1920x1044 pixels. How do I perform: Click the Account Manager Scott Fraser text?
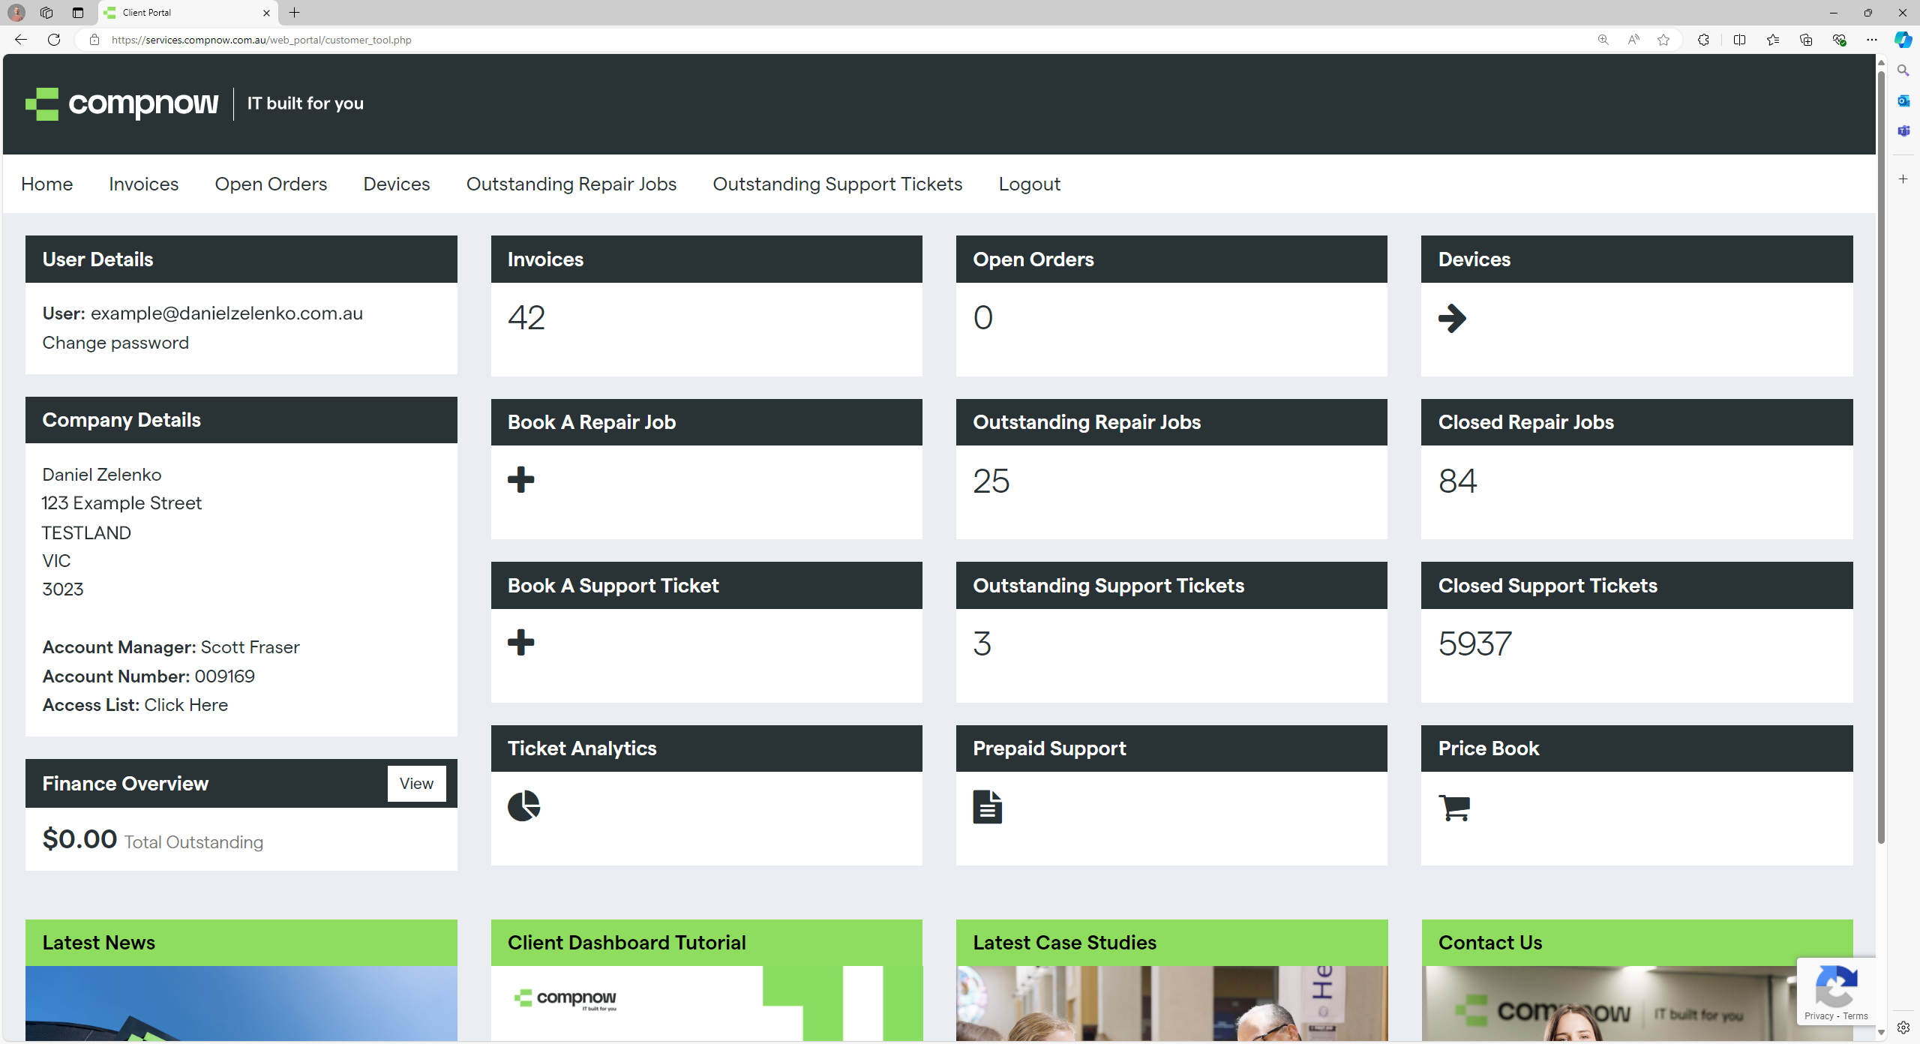click(x=171, y=647)
